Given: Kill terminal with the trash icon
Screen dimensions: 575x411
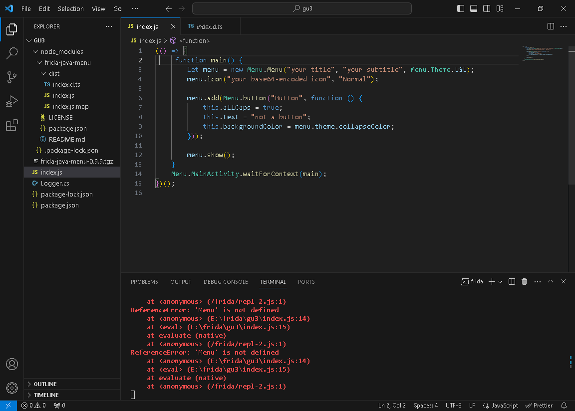Looking at the screenshot, I should point(525,282).
